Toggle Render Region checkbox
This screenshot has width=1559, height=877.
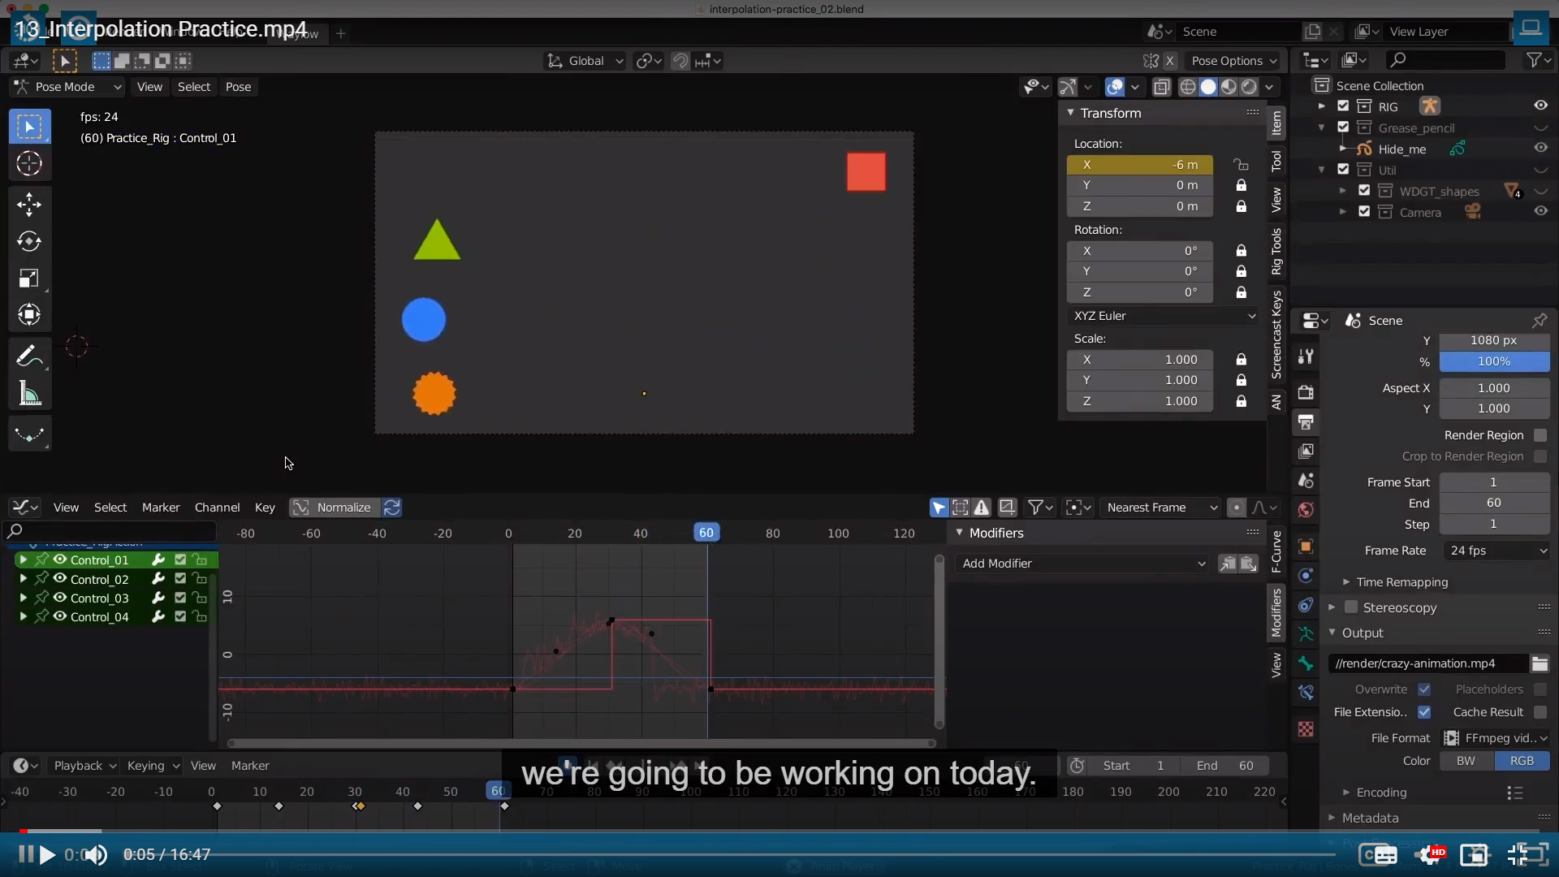pos(1540,435)
